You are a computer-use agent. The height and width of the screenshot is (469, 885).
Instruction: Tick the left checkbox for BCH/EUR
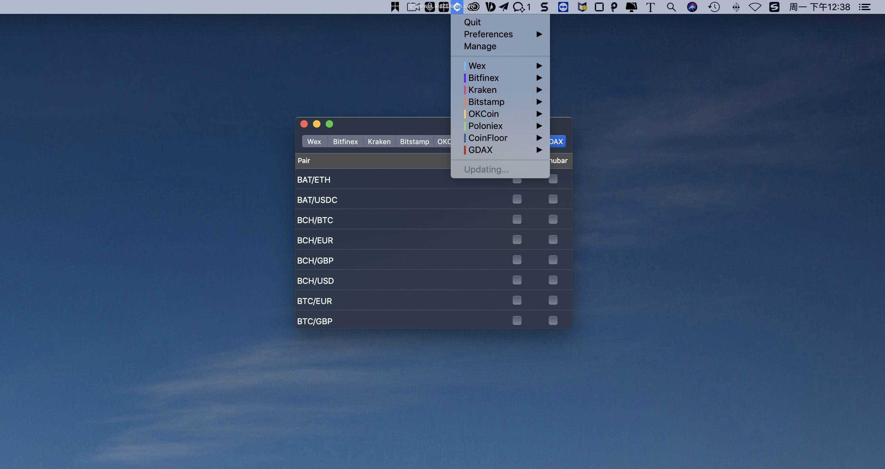click(x=517, y=240)
